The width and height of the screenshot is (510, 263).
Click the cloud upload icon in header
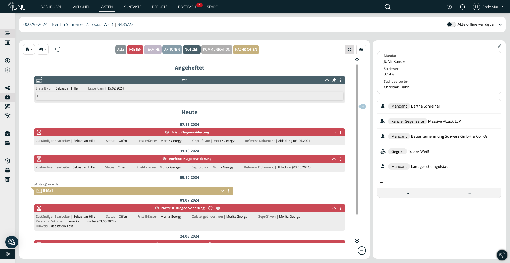click(x=449, y=7)
